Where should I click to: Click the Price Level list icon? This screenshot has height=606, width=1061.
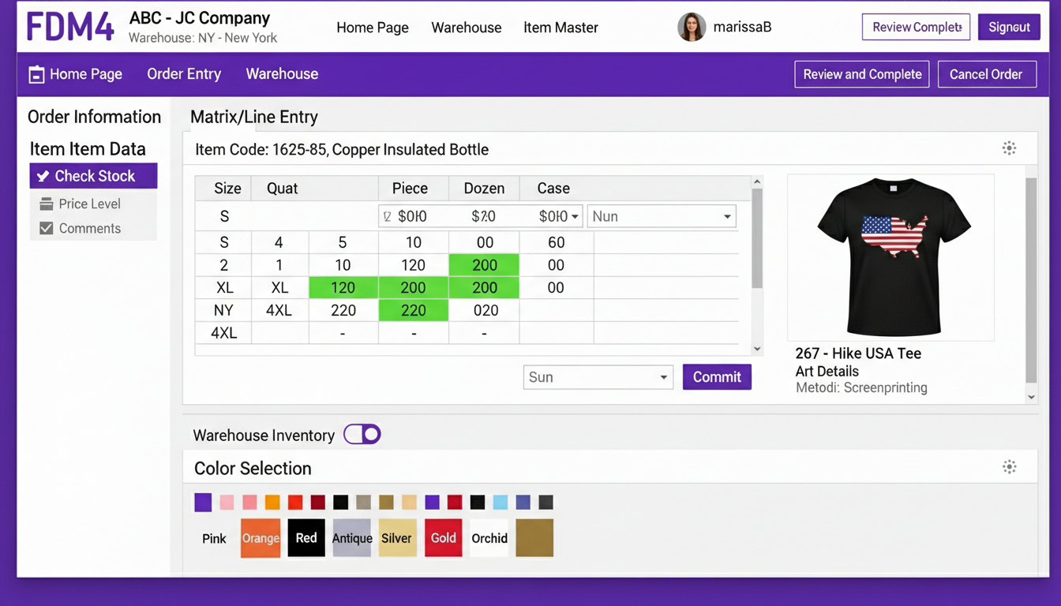tap(47, 204)
